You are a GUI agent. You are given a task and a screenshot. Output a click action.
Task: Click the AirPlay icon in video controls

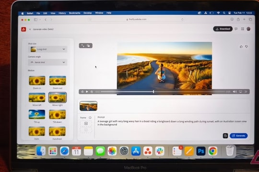(240, 92)
